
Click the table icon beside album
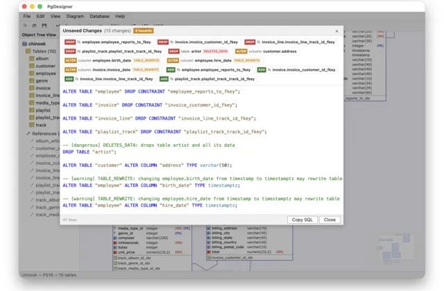pos(32,58)
